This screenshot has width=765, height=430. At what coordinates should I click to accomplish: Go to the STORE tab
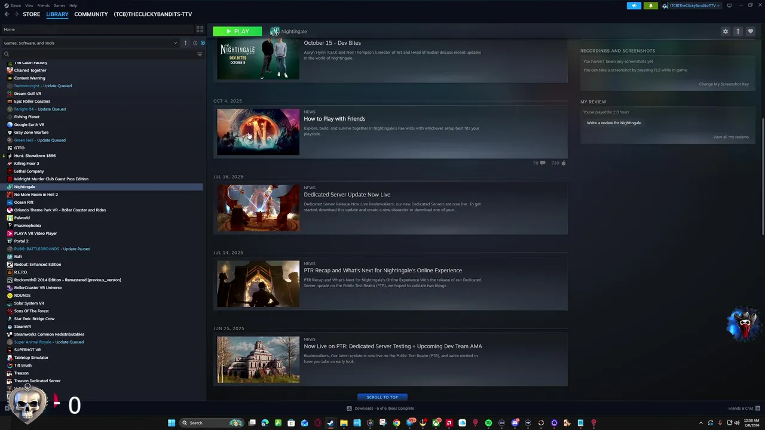32,14
